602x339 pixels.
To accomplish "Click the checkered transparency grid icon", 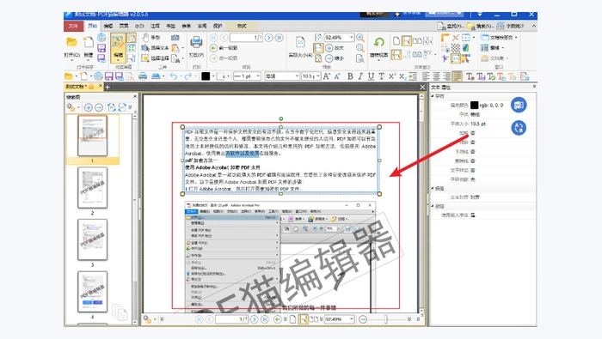I will [x=455, y=48].
